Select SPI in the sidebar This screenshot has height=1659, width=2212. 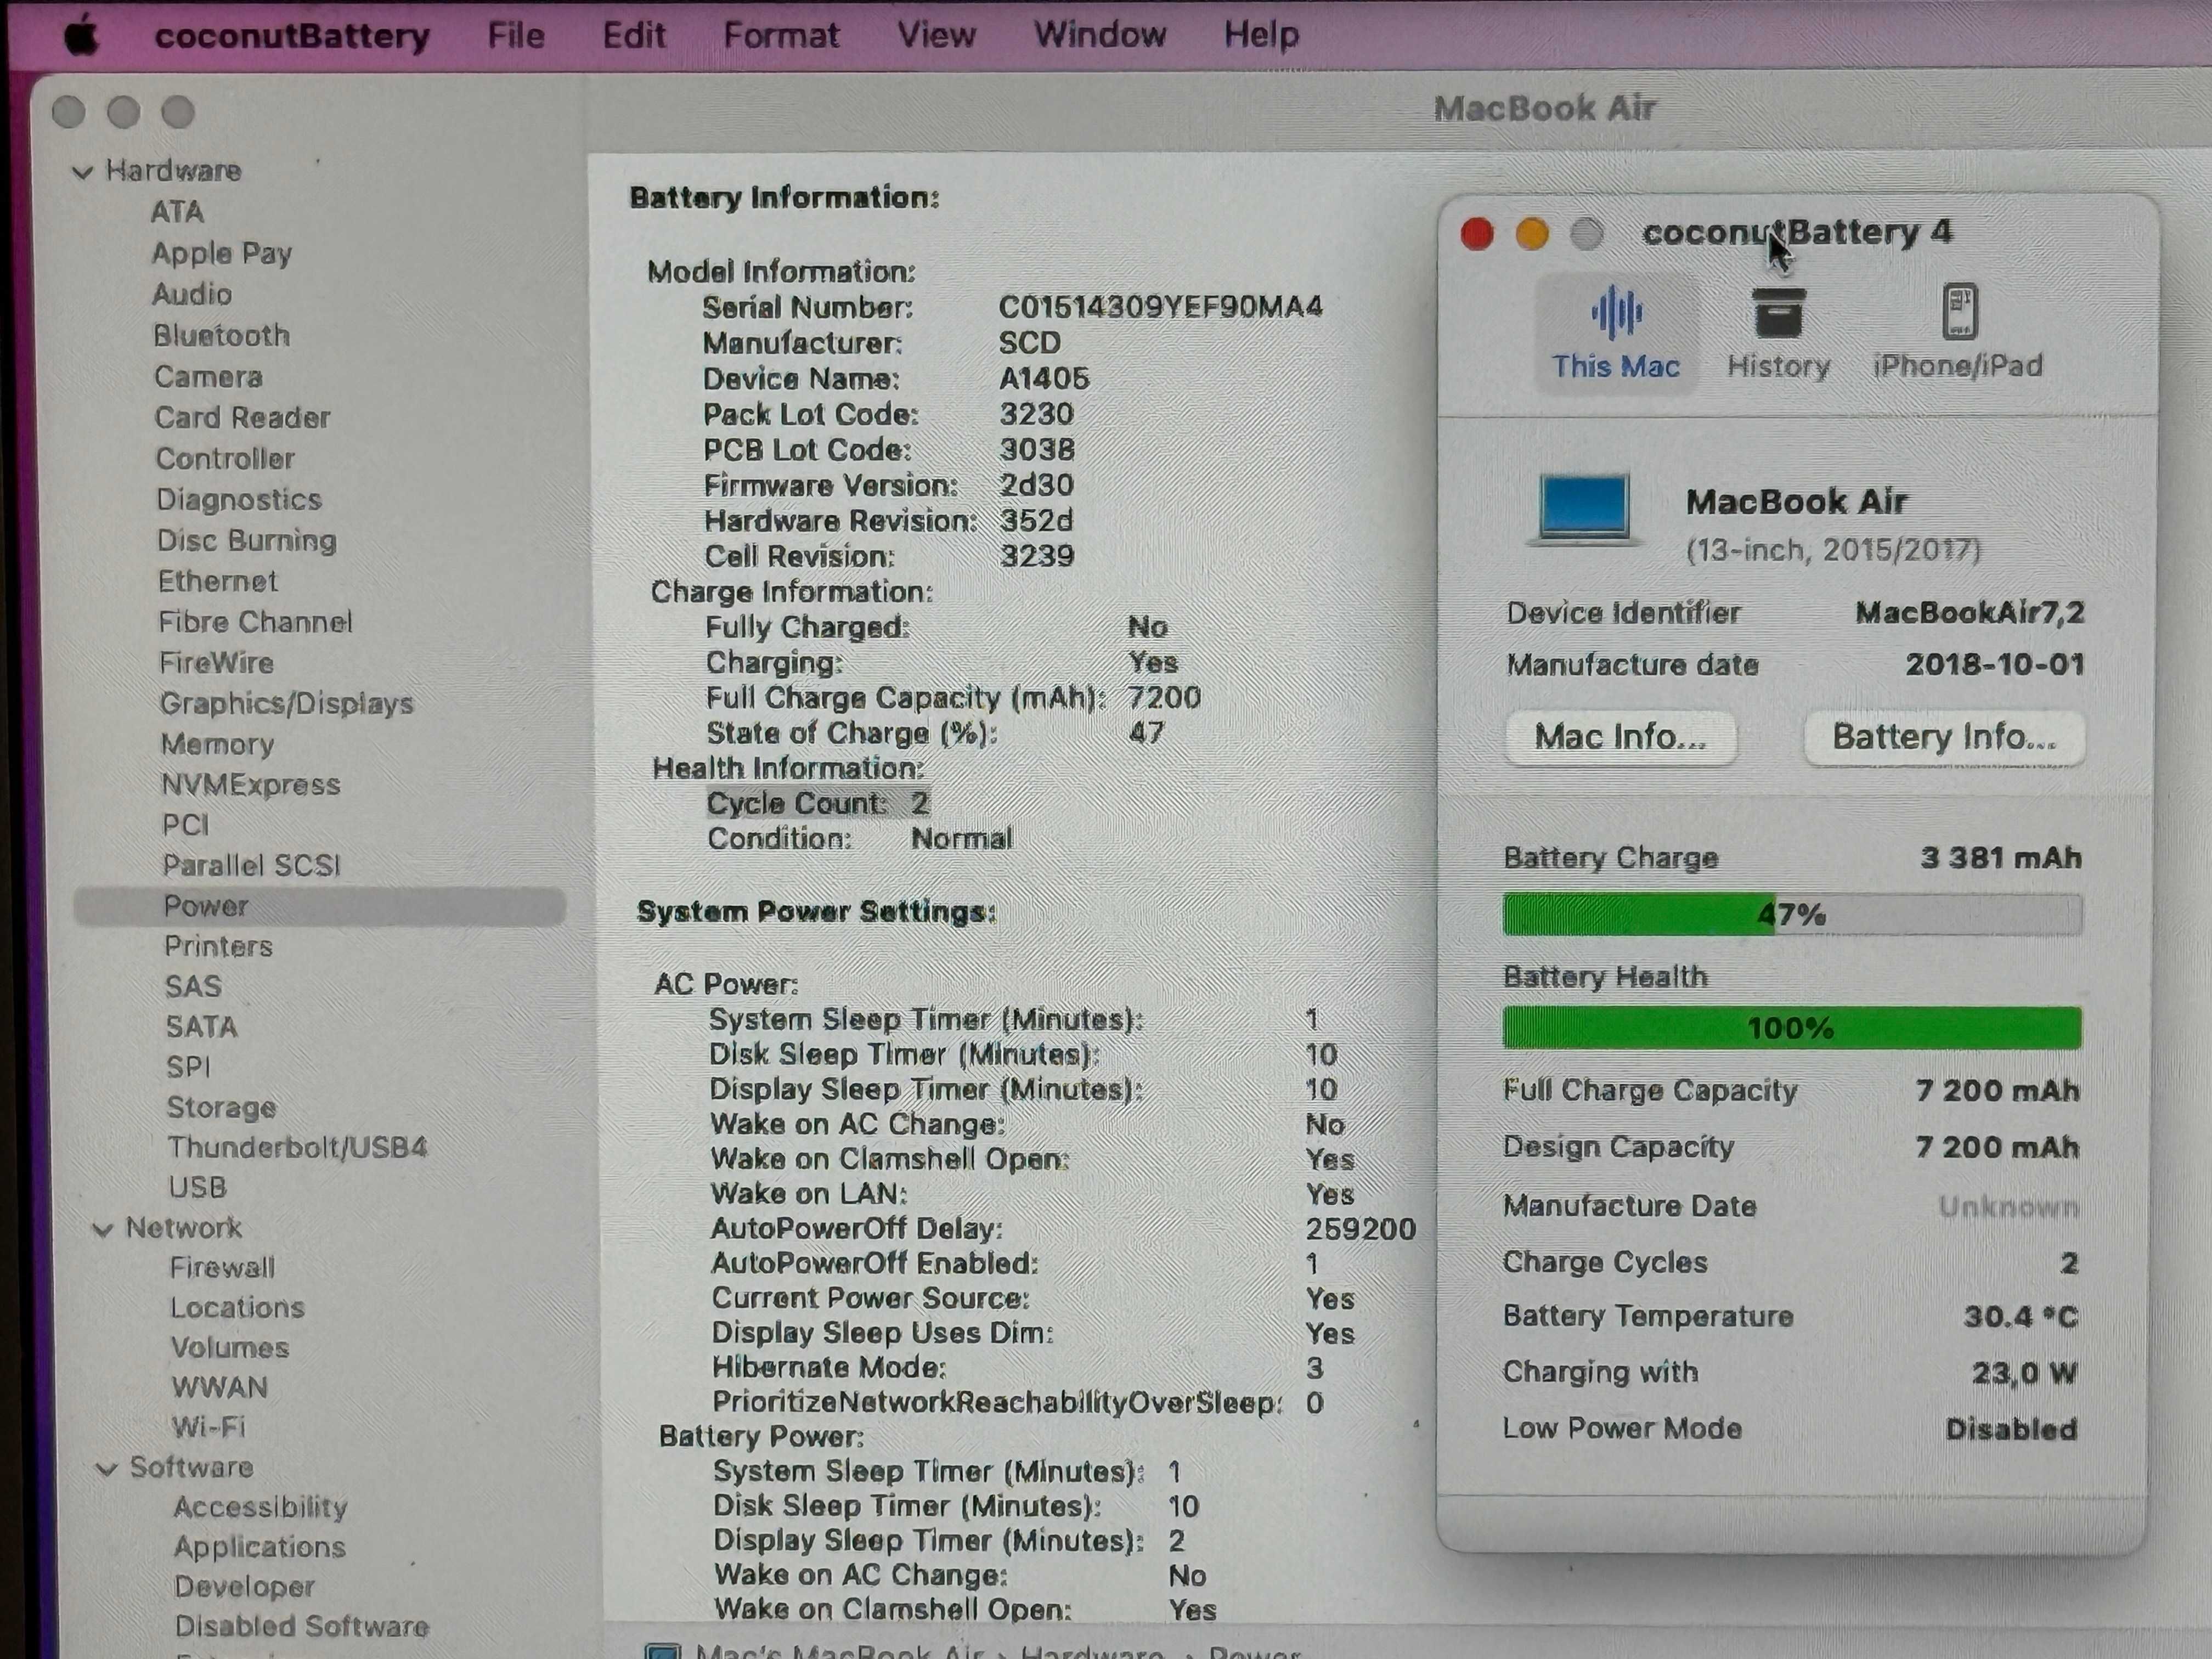pyautogui.click(x=188, y=1067)
